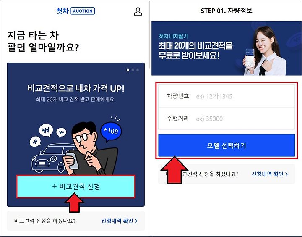Select the first carousel dot indicator
The width and height of the screenshot is (302, 237).
click(128, 70)
